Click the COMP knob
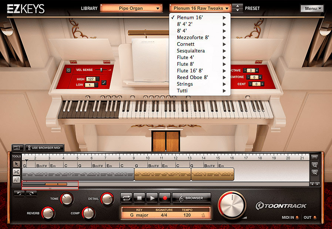 (x=88, y=213)
